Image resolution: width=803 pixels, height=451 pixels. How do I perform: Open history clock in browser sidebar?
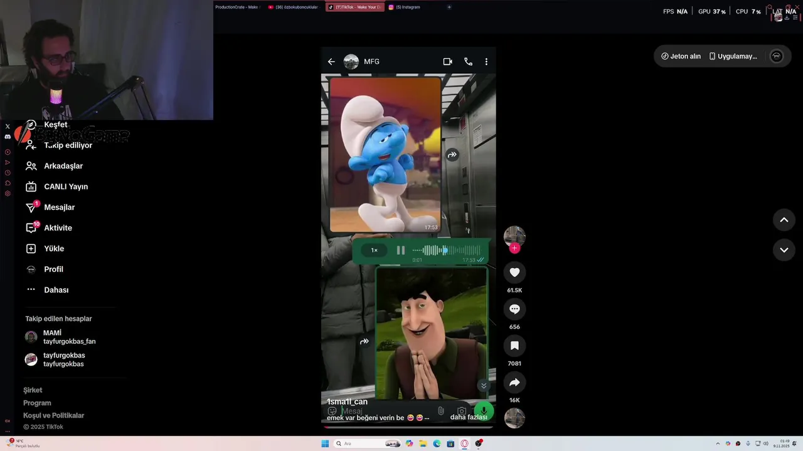point(8,172)
